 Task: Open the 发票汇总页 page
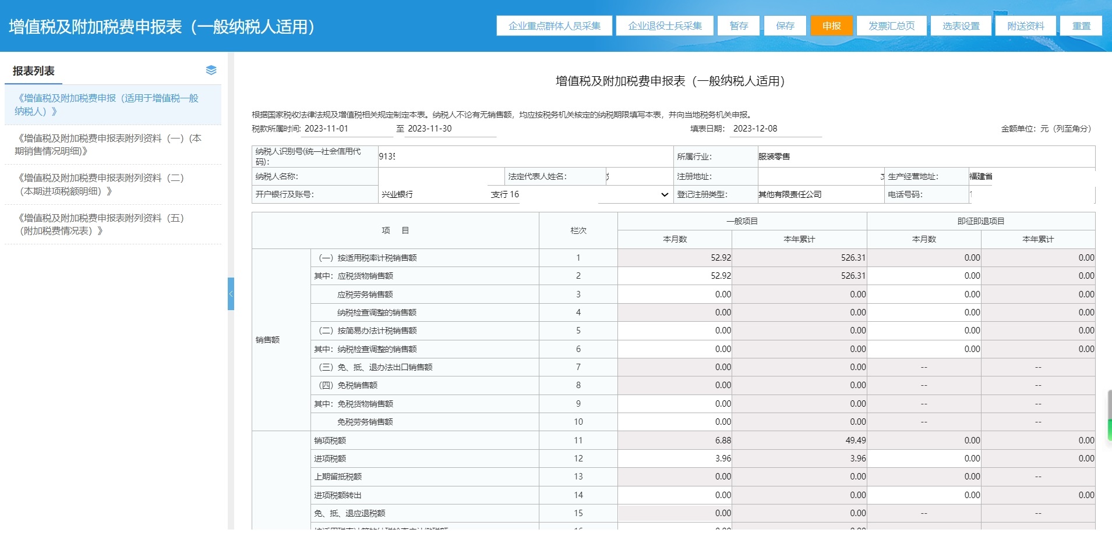(x=891, y=26)
